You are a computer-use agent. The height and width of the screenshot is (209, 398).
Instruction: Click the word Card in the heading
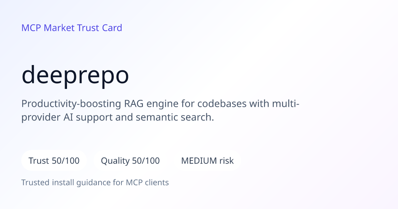tap(112, 28)
